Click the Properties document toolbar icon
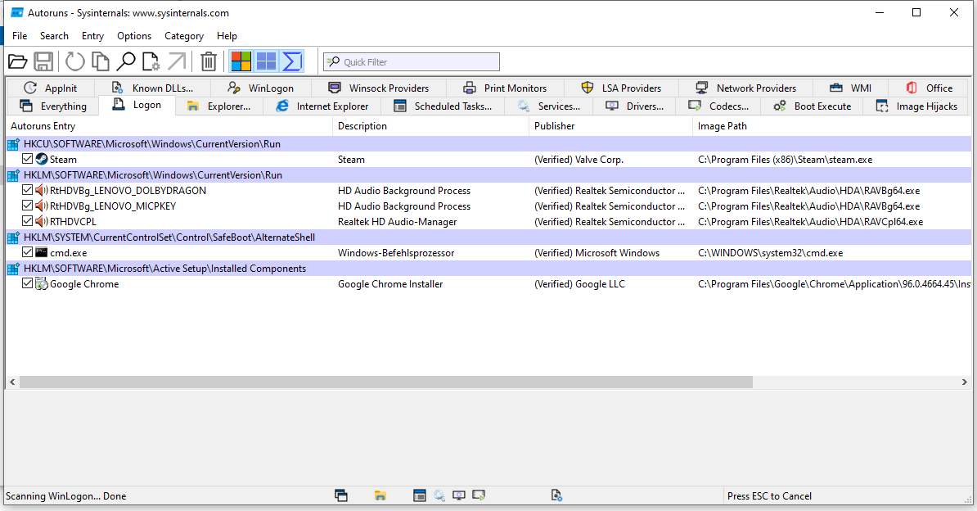This screenshot has width=977, height=511. [x=151, y=61]
